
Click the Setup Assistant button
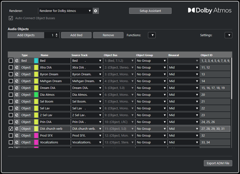(x=150, y=11)
